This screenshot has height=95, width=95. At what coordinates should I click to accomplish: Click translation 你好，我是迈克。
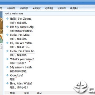(18, 39)
